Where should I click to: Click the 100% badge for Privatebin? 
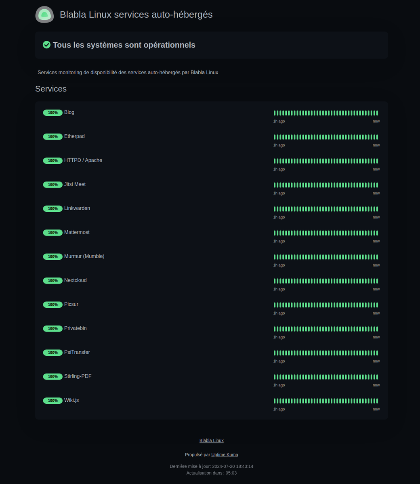(x=53, y=329)
